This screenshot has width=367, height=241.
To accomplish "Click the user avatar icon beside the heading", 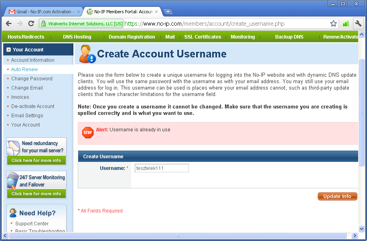I will pos(87,54).
